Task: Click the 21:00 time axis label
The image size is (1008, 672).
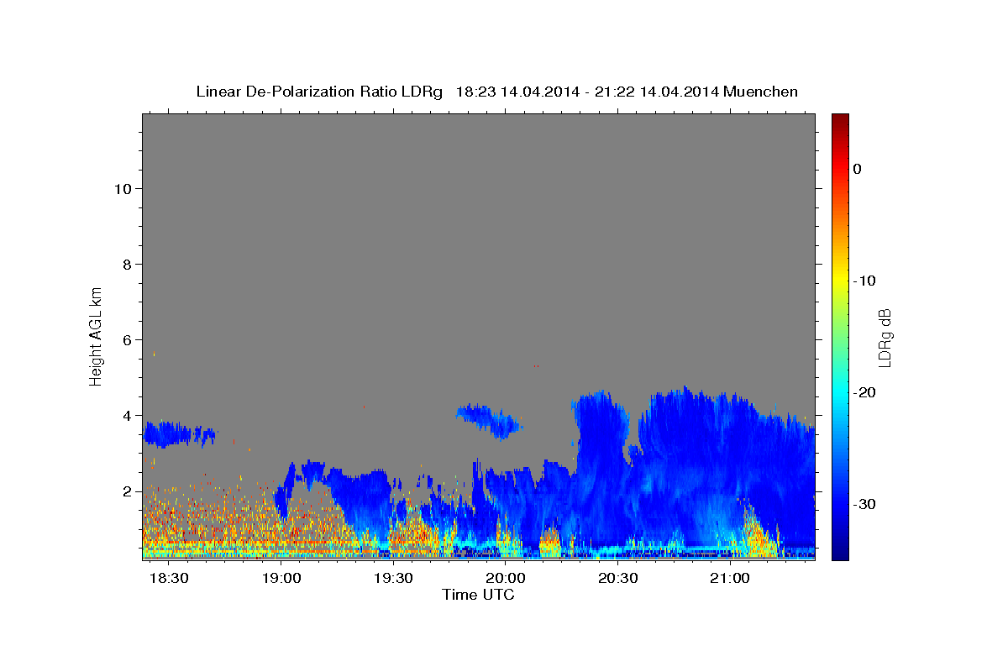Action: click(x=731, y=579)
